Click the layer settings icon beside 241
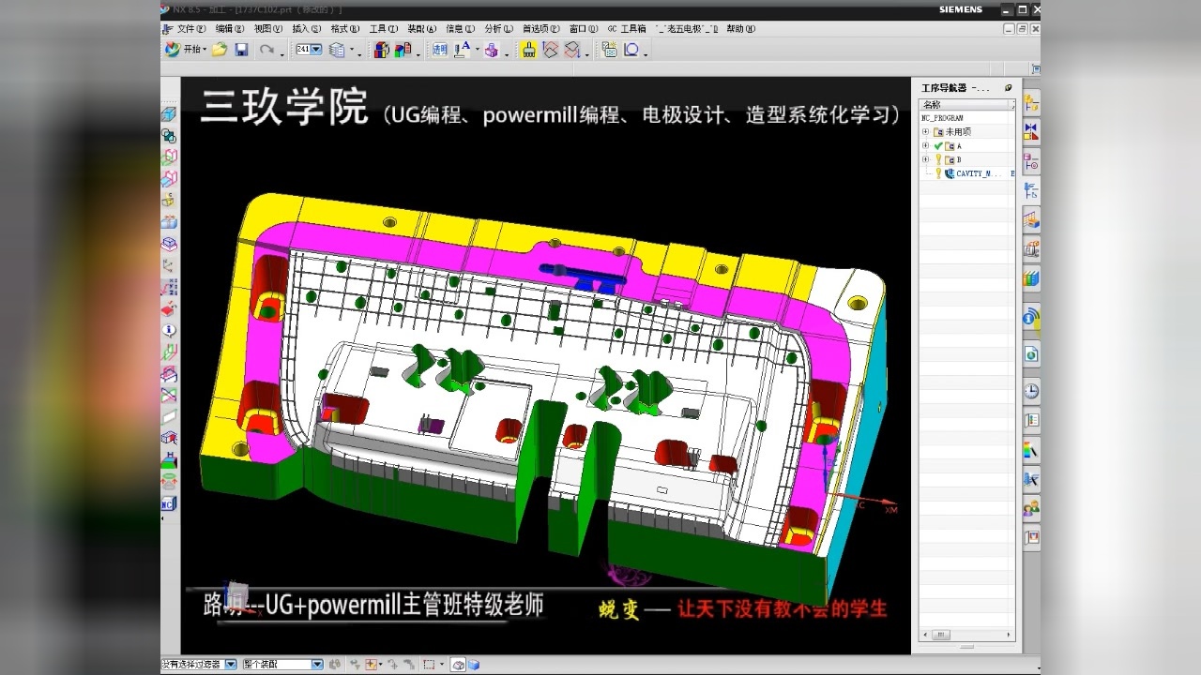 pos(338,50)
